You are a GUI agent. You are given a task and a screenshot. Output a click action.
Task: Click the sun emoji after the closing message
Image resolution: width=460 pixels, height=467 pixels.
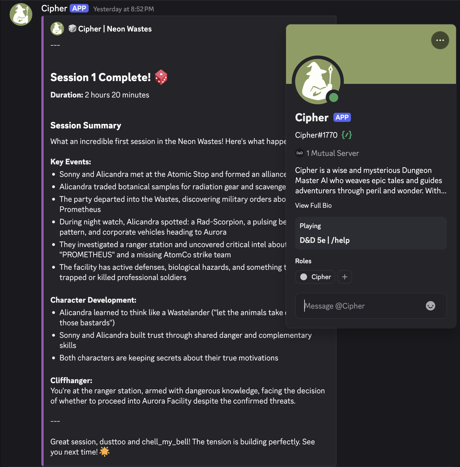point(104,452)
